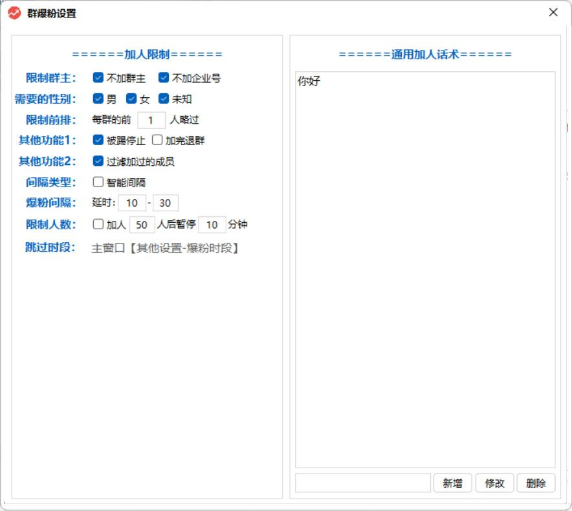Click the 修改 button
The height and width of the screenshot is (511, 572).
(x=494, y=483)
